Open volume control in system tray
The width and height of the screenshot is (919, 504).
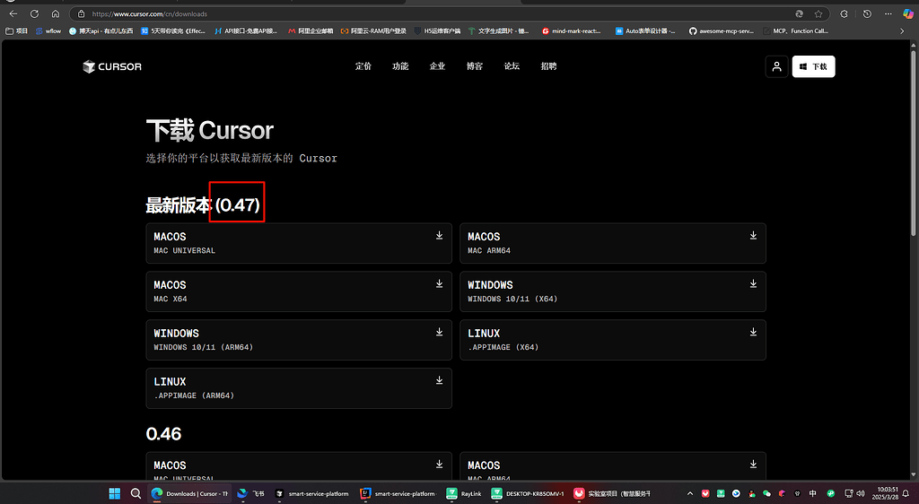click(x=861, y=493)
